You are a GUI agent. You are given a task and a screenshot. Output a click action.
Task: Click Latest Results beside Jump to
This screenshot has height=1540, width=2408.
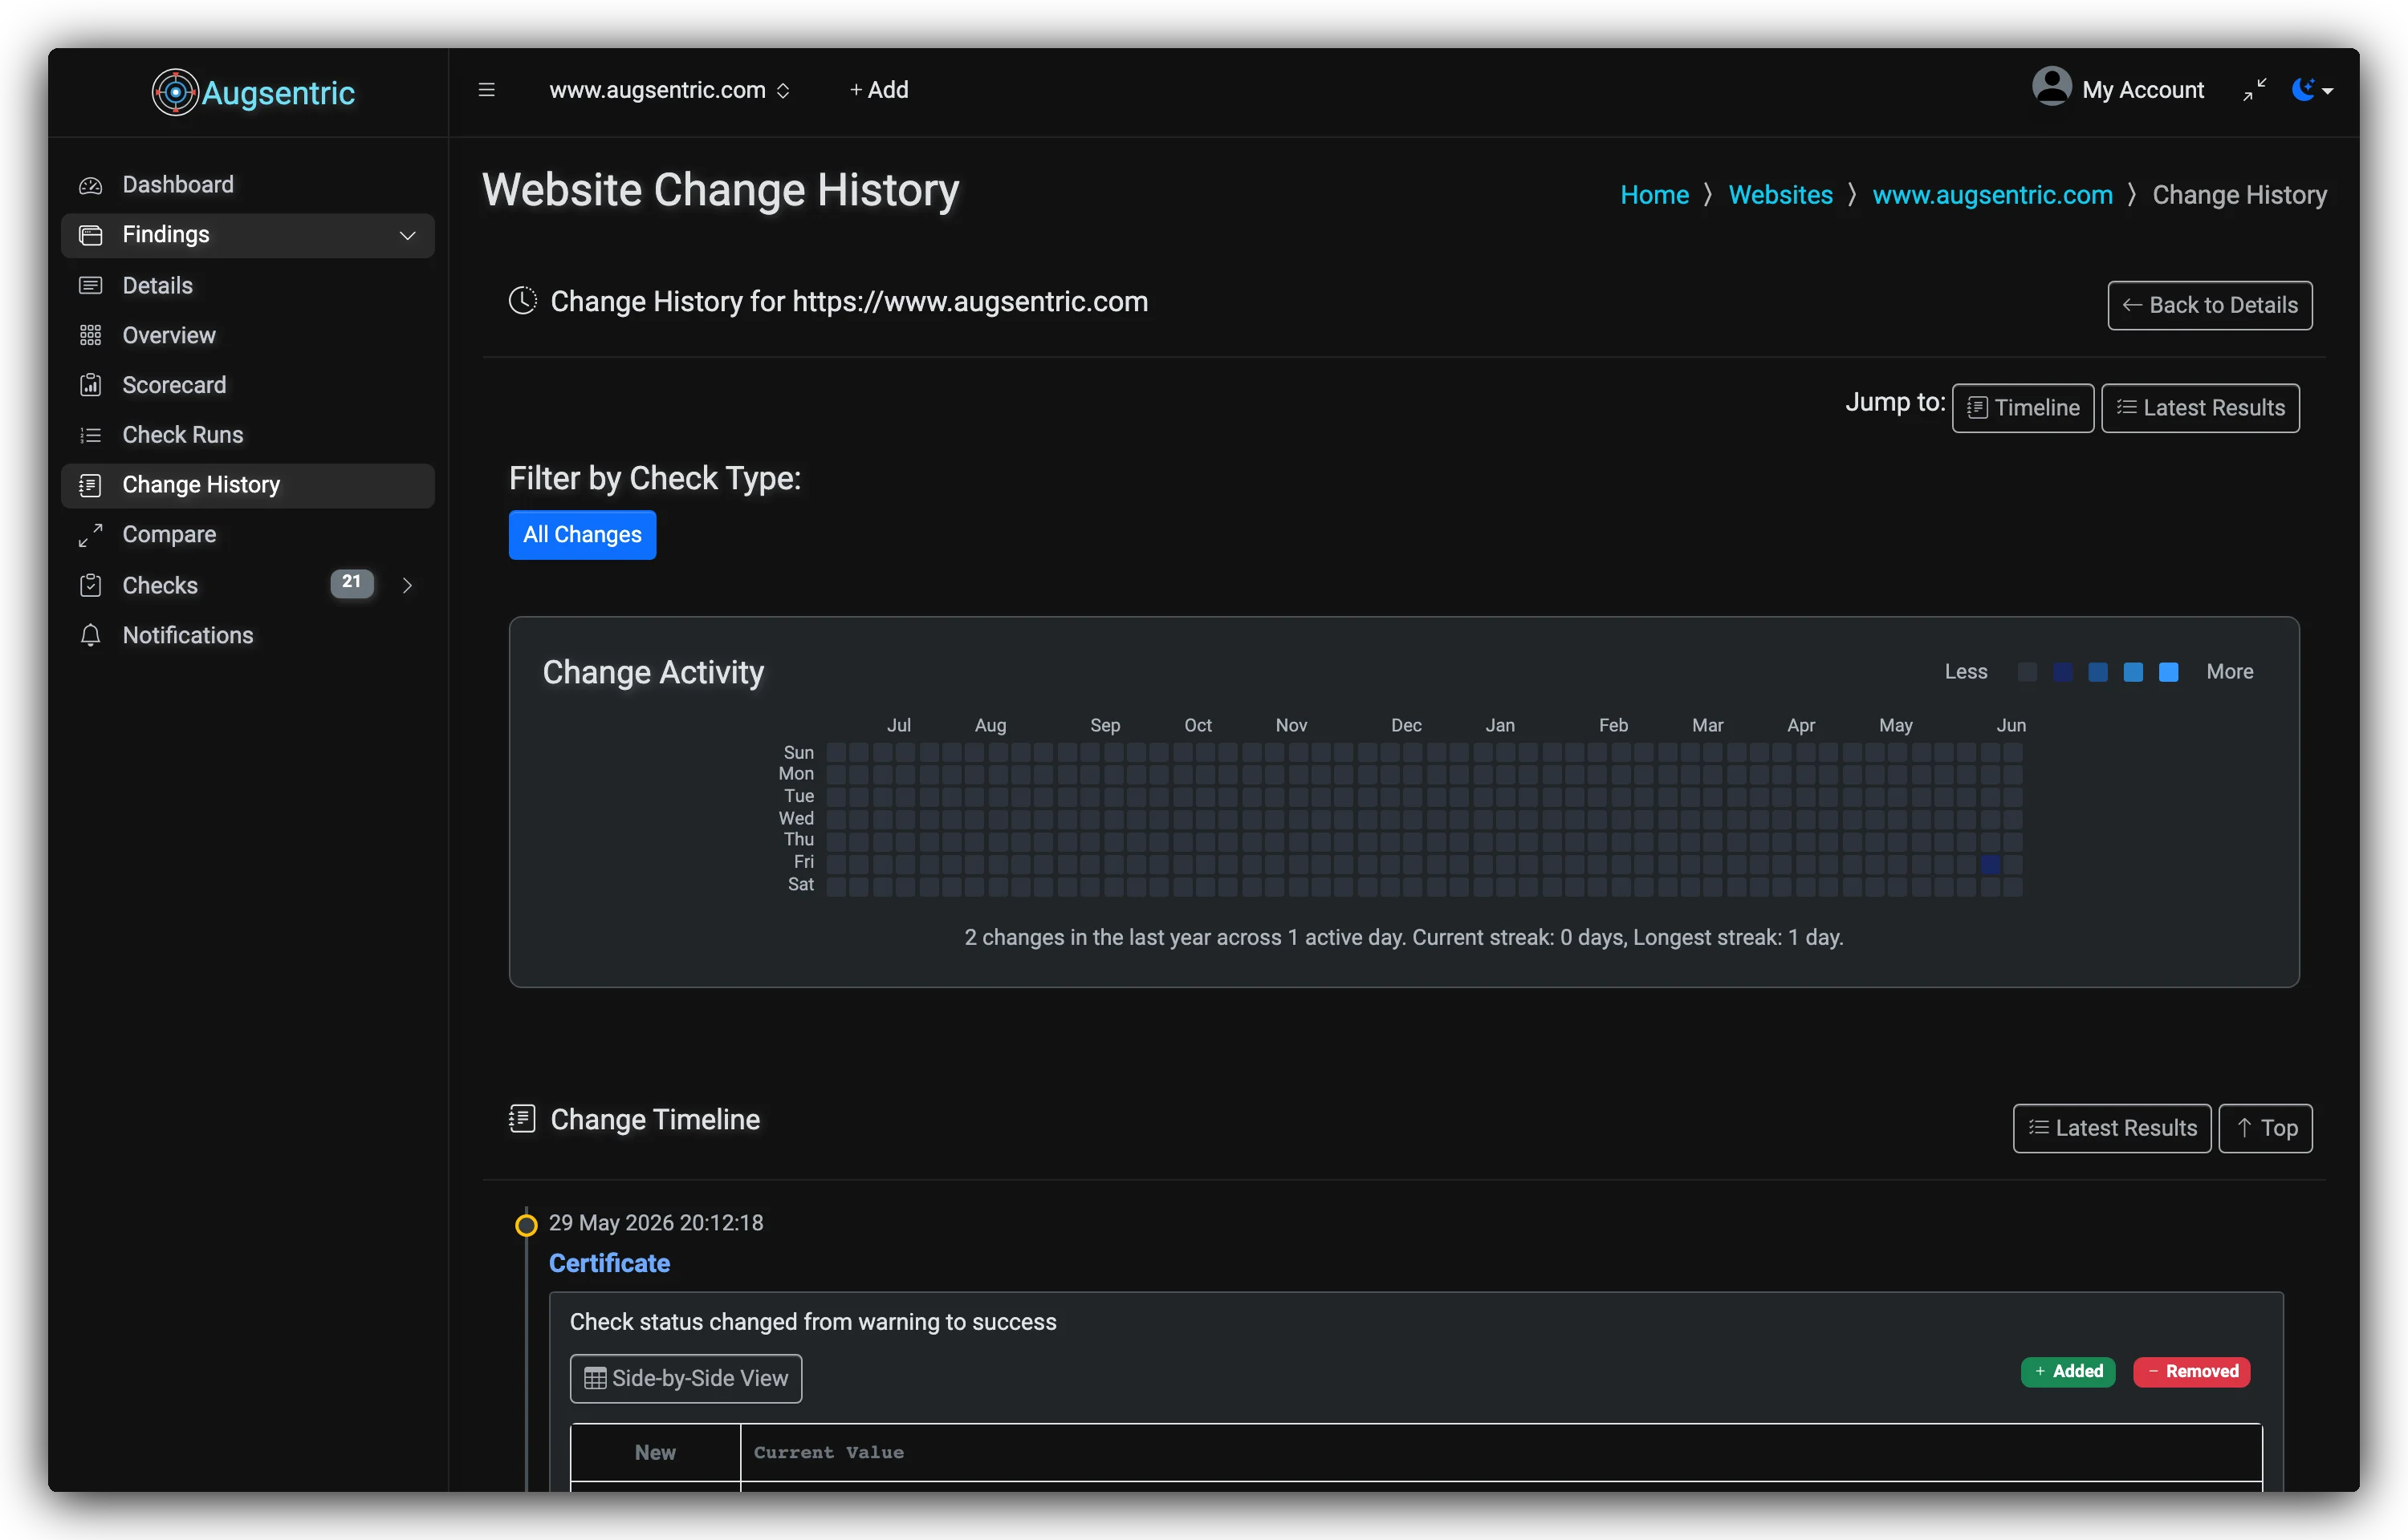tap(2199, 408)
